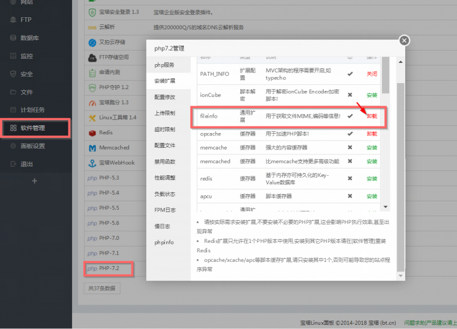This screenshot has width=457, height=329.
Task: Click the 计划任务 sidebar icon
Action: pos(13,110)
